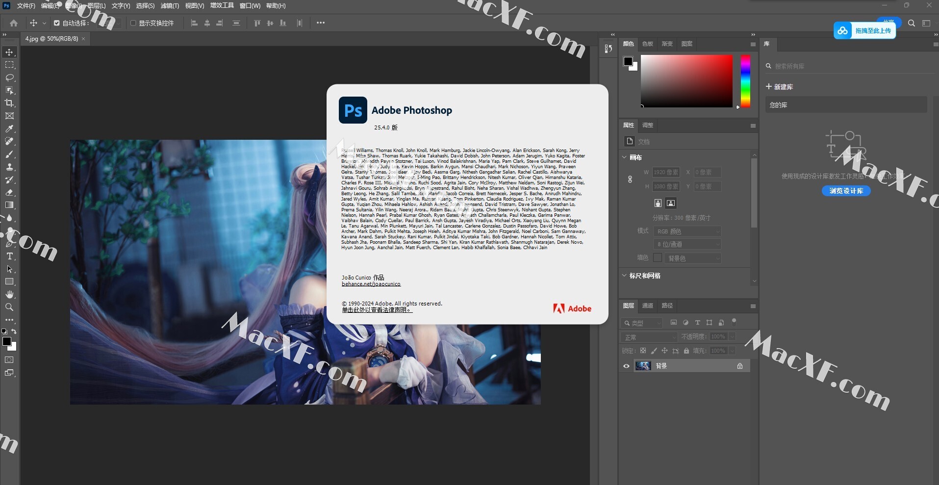The width and height of the screenshot is (939, 485).
Task: Set canvas to landscape orientation
Action: click(671, 203)
